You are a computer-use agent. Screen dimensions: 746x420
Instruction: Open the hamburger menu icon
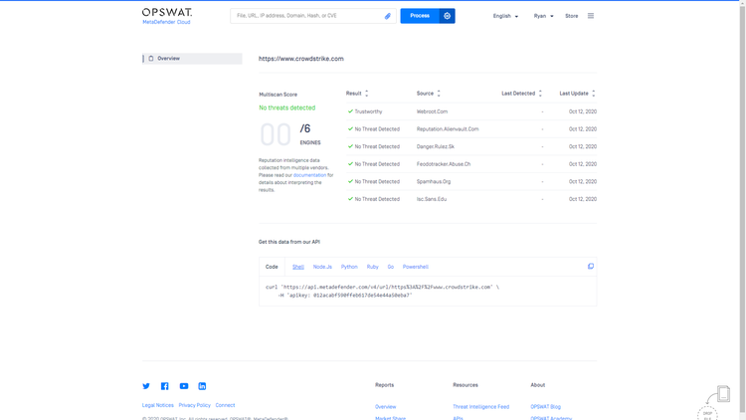591,16
